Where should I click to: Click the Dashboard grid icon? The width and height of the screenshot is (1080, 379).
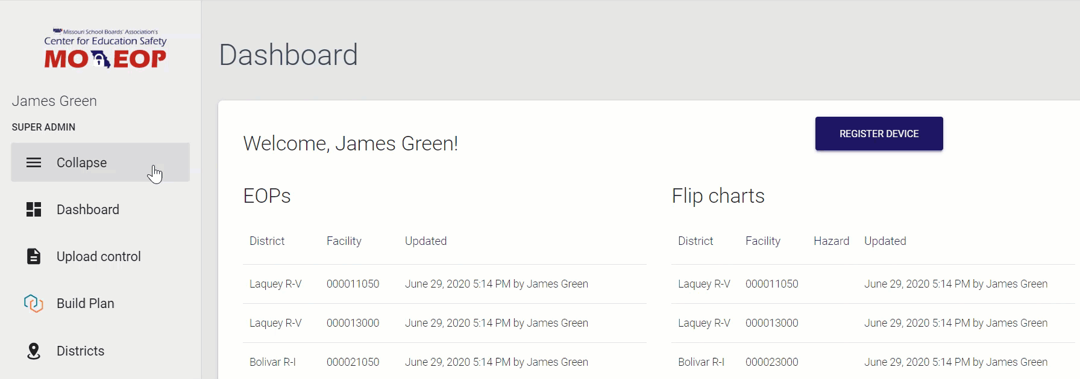pos(34,209)
